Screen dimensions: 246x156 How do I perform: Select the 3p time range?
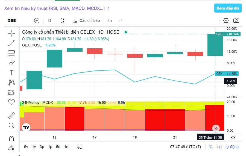pyautogui.click(x=42, y=147)
